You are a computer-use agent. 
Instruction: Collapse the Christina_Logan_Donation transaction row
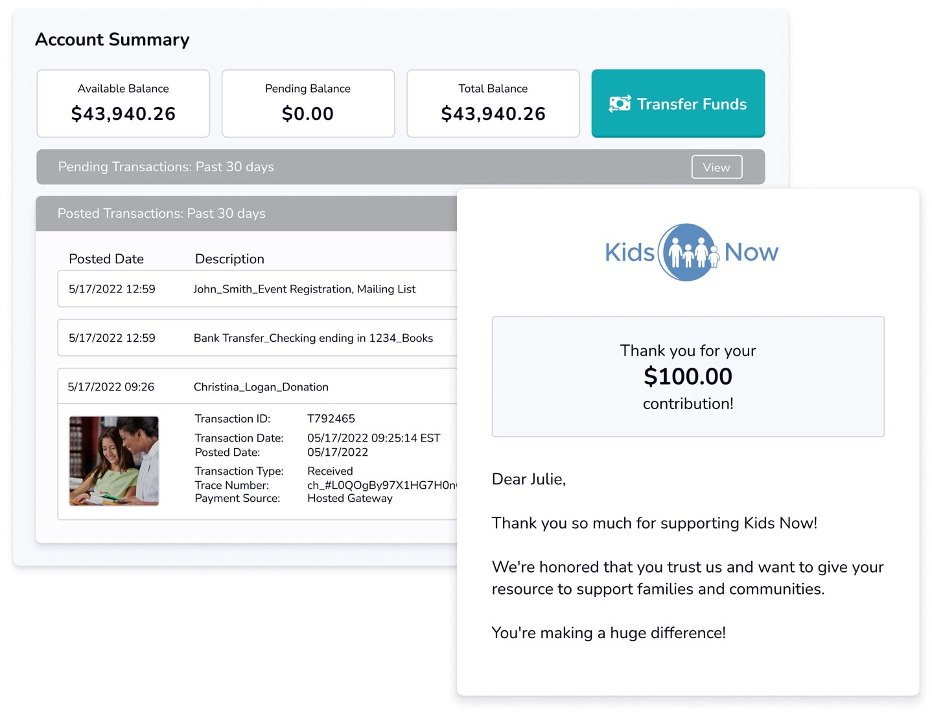coord(257,387)
